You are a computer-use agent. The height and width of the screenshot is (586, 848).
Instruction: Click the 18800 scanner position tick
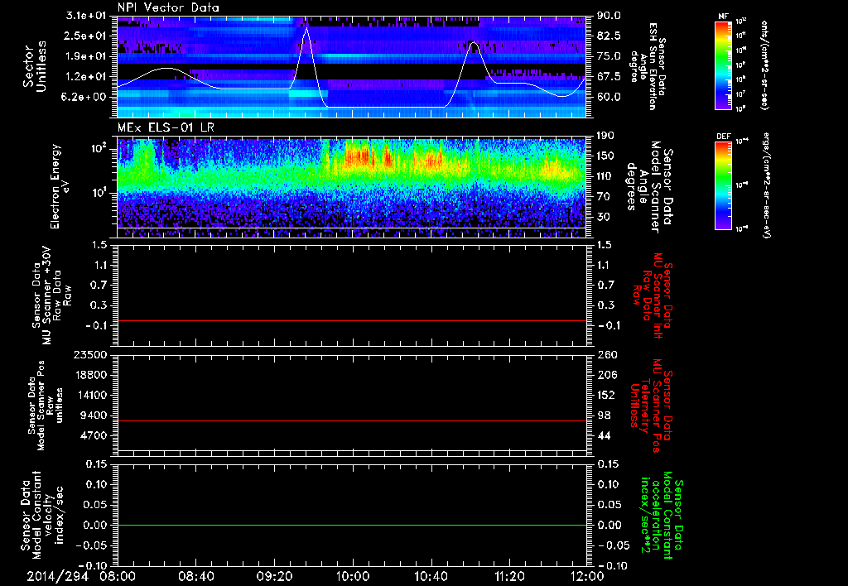91,375
